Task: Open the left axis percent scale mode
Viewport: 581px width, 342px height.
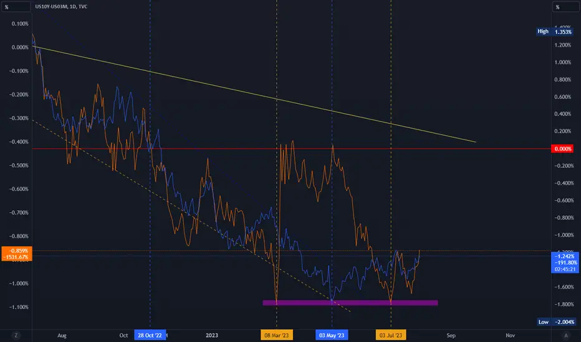Action: (16, 7)
